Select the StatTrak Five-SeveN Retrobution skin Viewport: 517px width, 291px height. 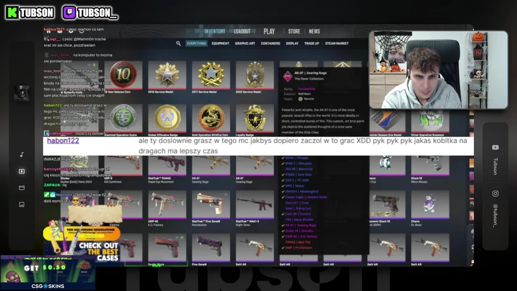tap(211, 208)
